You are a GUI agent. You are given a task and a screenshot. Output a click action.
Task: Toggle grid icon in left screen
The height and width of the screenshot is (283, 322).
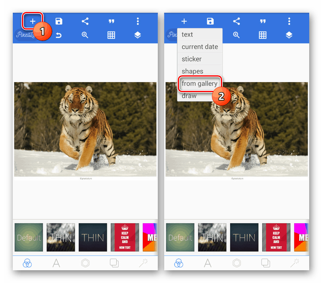(x=111, y=35)
